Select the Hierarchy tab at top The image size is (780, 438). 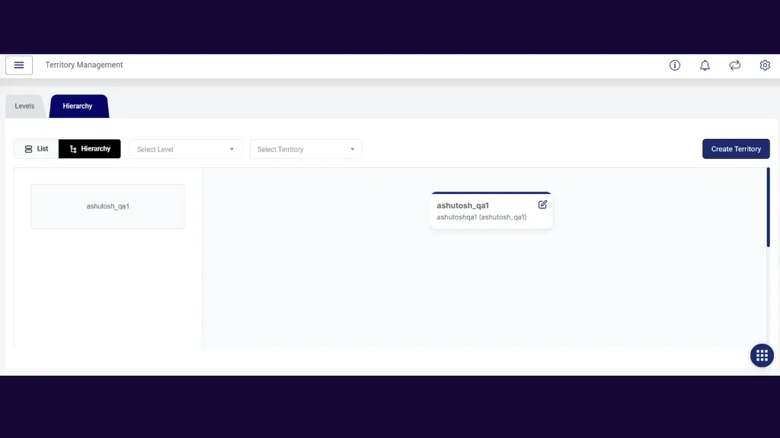[x=78, y=106]
